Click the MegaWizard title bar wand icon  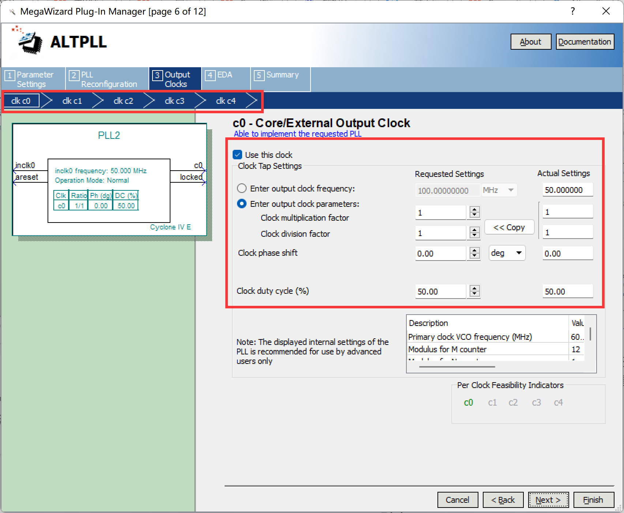(x=12, y=12)
